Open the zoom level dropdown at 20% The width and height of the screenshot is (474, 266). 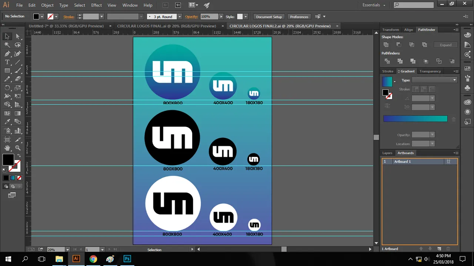tap(67, 249)
